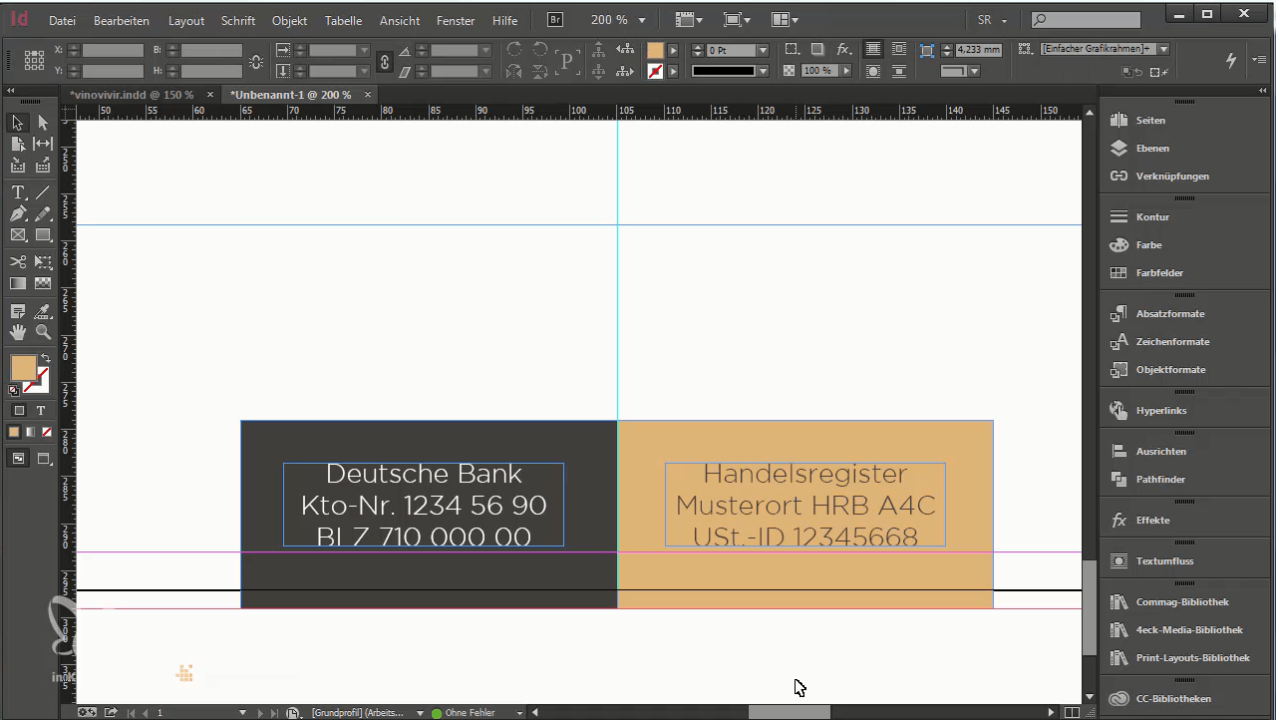Open the Absatzformate panel
The height and width of the screenshot is (720, 1276).
pos(1169,313)
